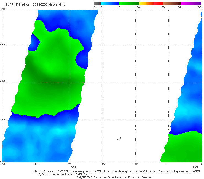The image size is (204, 179).
Task: Click the longitude label '-5'
Action: click(x=168, y=164)
